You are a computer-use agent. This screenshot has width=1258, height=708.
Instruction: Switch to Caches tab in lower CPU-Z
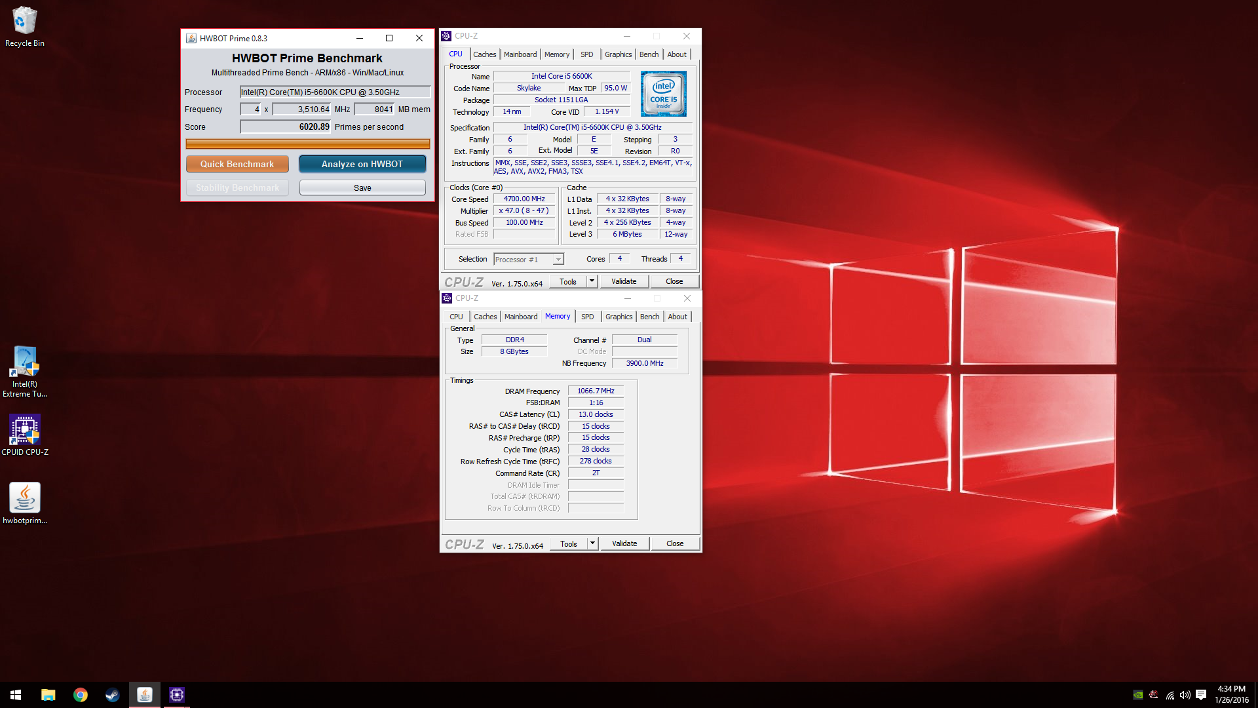point(485,317)
